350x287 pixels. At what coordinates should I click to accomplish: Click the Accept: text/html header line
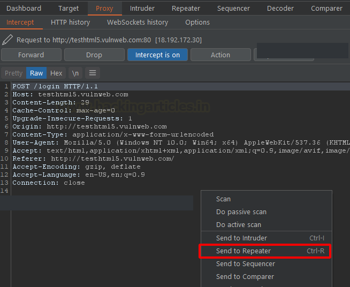pyautogui.click(x=181, y=150)
